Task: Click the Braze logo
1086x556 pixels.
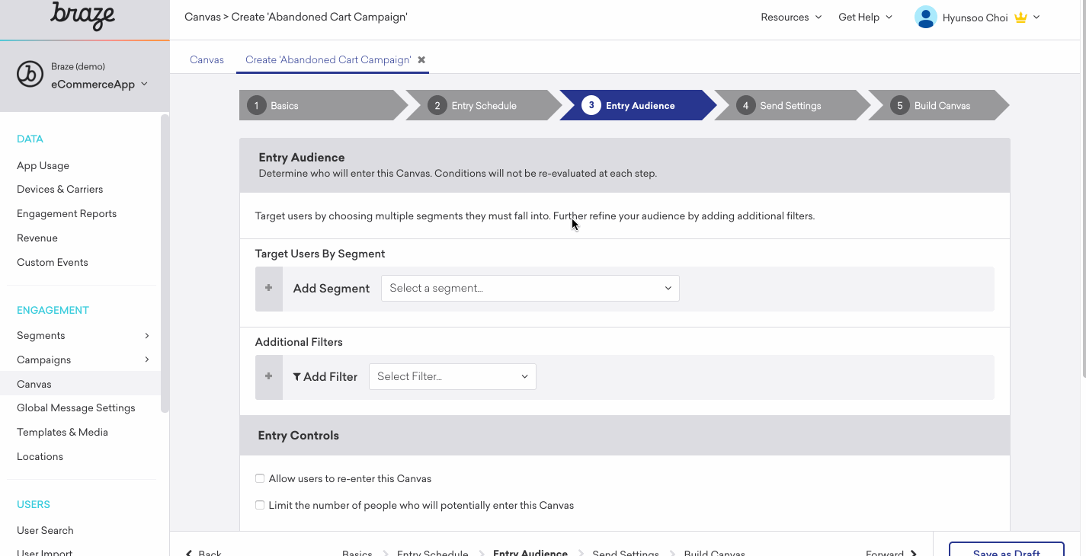Action: (x=82, y=15)
